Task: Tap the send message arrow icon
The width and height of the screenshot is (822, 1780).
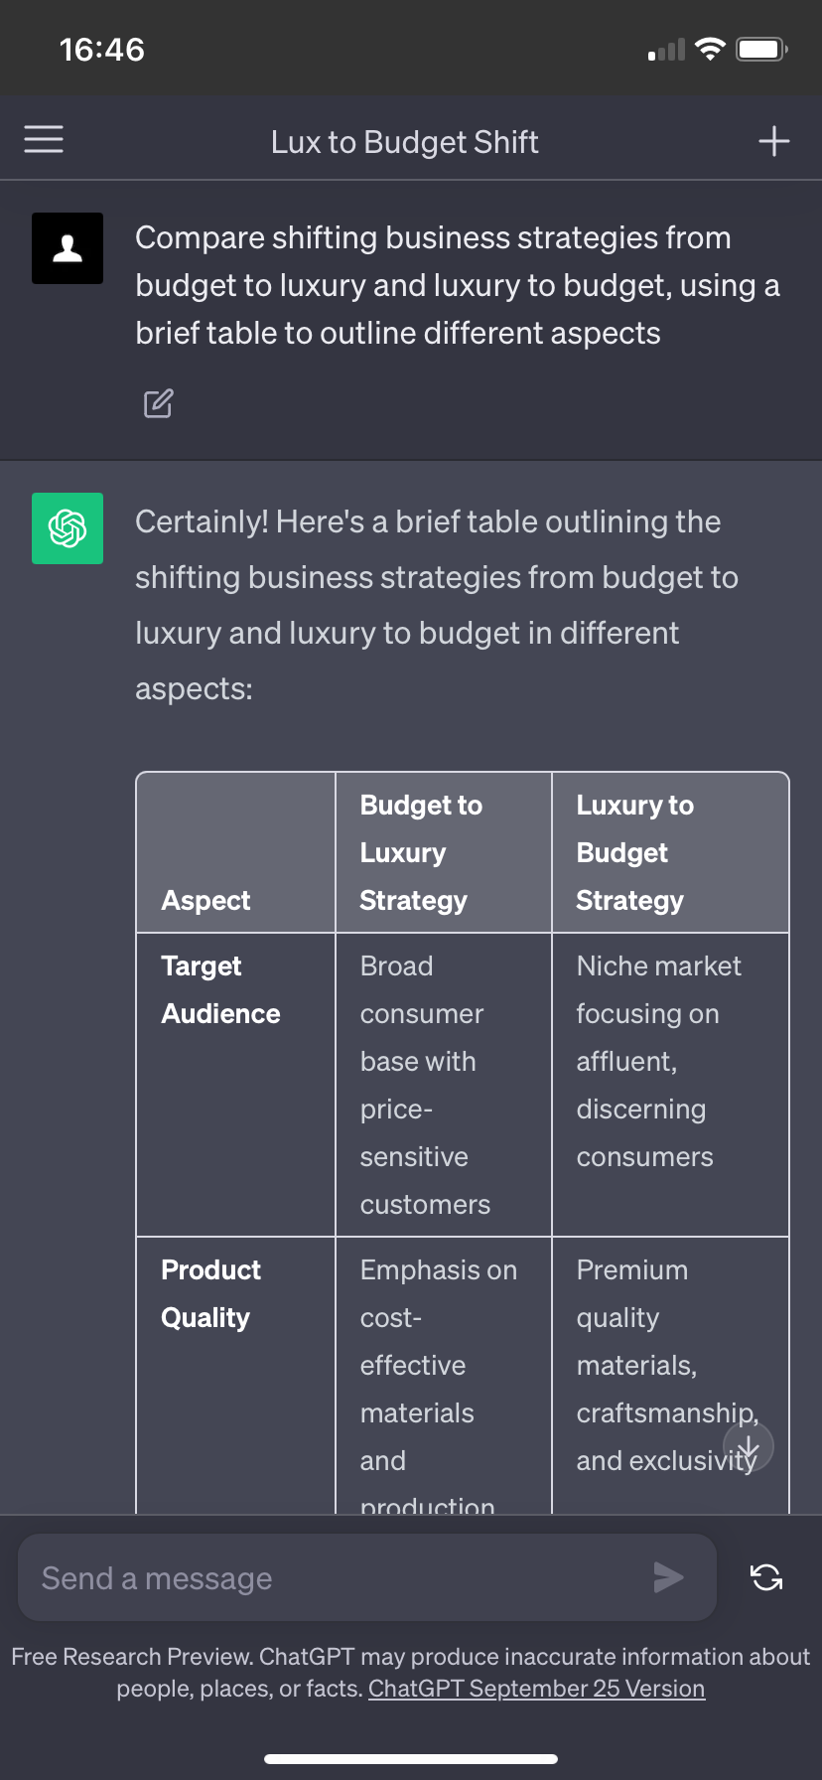Action: 668,1576
